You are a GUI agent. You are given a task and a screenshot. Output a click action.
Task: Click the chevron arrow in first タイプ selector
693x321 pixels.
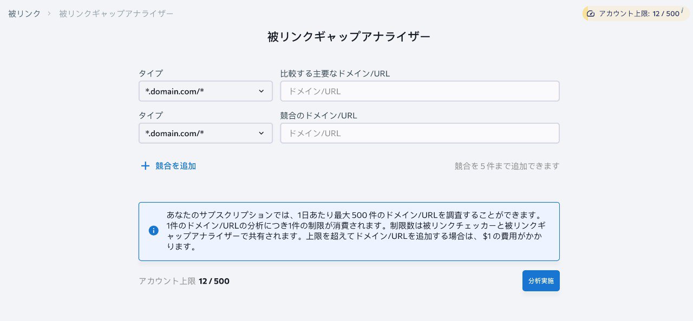[261, 91]
